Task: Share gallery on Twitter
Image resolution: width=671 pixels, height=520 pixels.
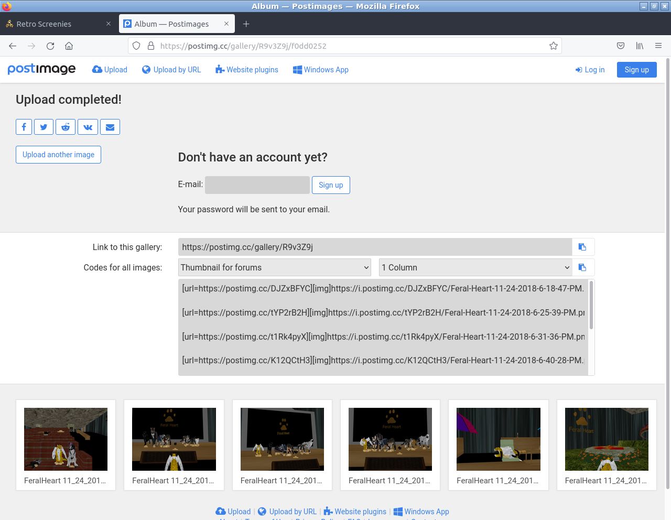Action: pyautogui.click(x=44, y=127)
